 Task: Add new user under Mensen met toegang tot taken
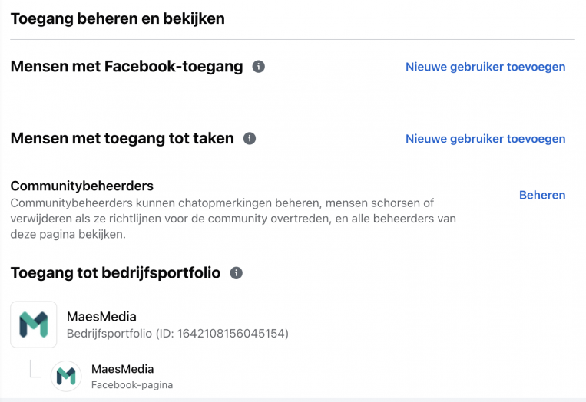pos(485,139)
